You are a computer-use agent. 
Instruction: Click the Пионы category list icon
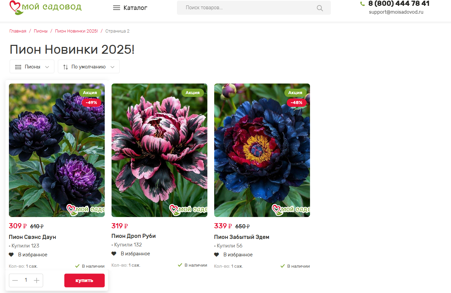(18, 67)
